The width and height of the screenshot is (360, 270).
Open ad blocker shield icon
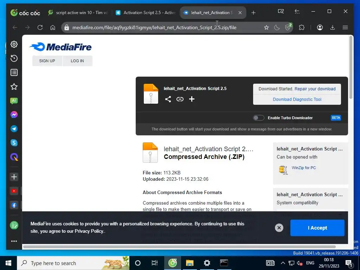288,27
